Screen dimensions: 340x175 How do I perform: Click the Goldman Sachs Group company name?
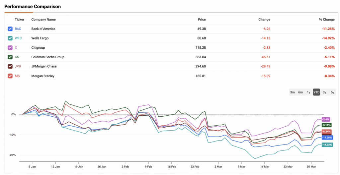pyautogui.click(x=48, y=57)
